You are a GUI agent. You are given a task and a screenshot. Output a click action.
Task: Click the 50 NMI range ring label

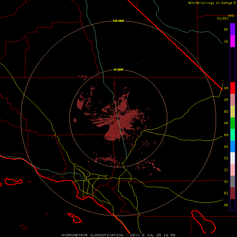pos(118,70)
